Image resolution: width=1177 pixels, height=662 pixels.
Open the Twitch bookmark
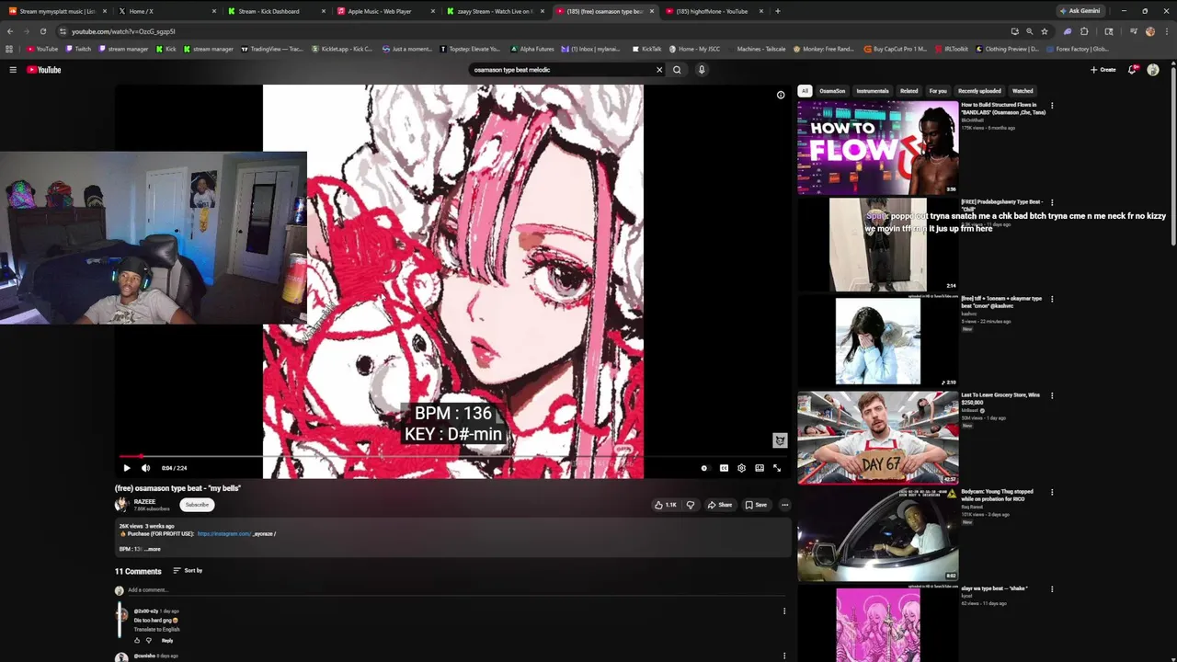78,49
